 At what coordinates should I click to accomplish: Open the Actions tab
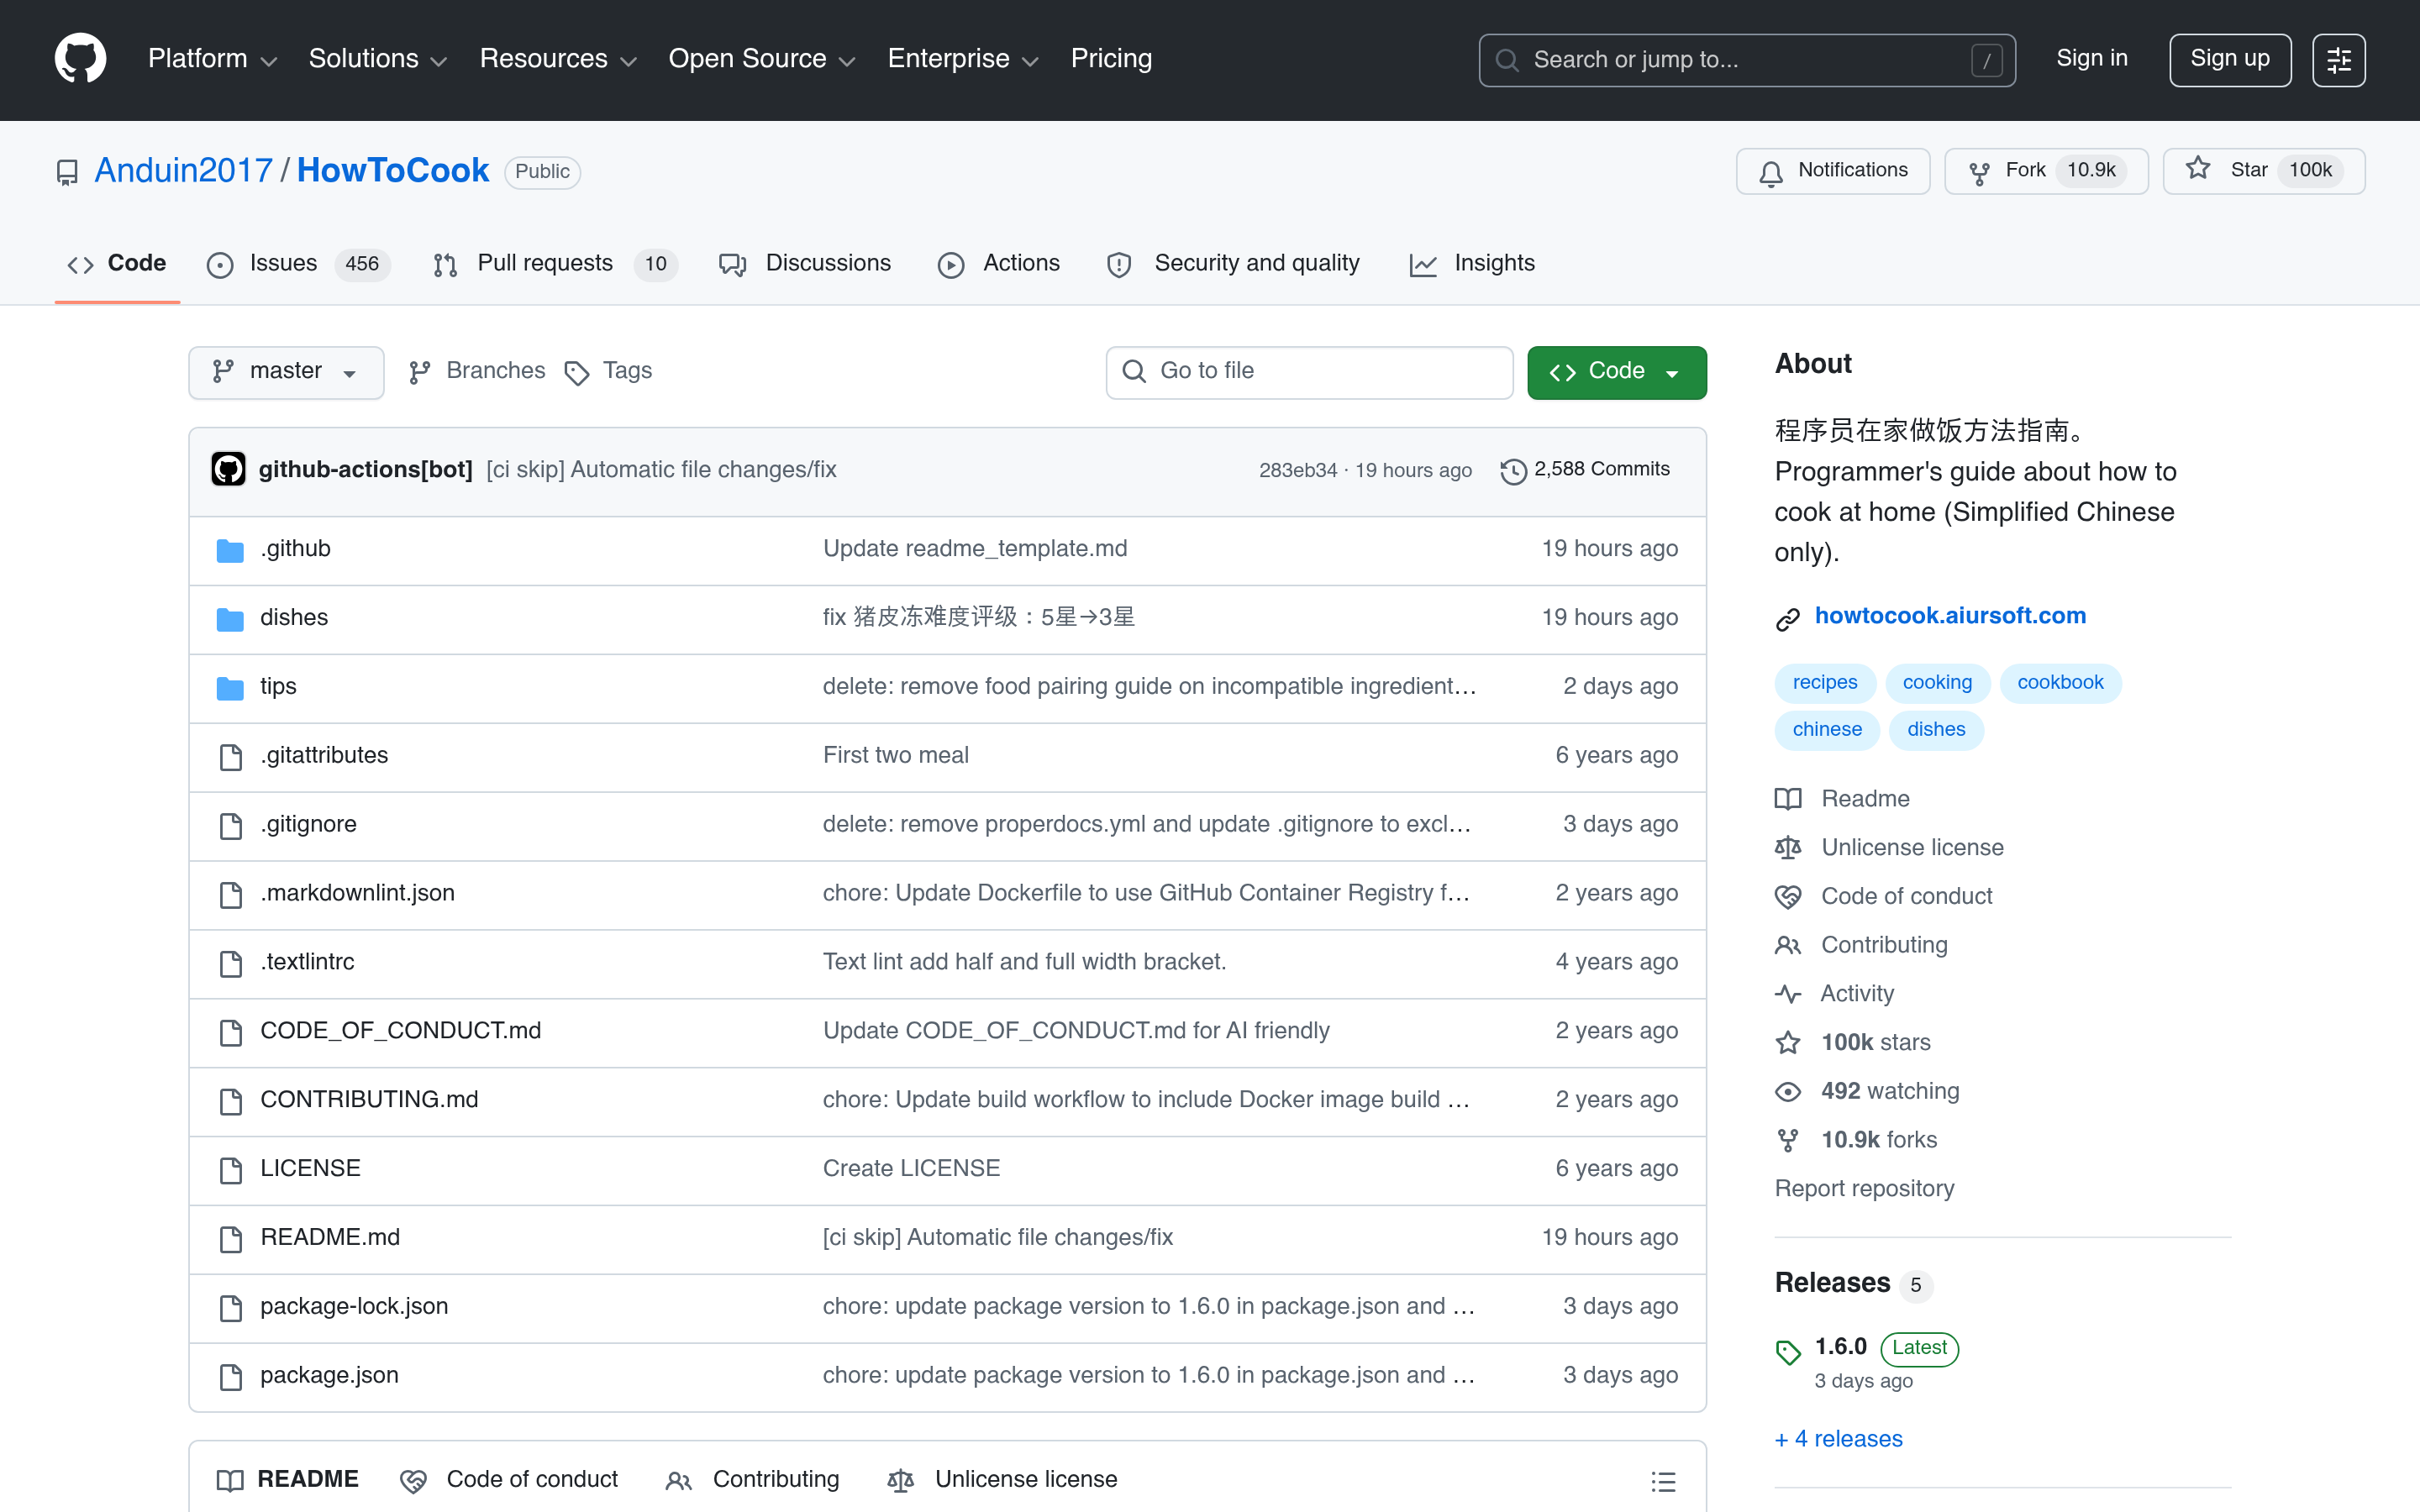(999, 264)
